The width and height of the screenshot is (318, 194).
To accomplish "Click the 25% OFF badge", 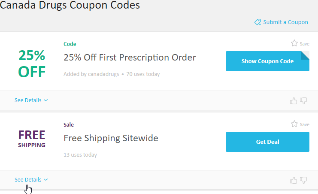I will coord(32,64).
